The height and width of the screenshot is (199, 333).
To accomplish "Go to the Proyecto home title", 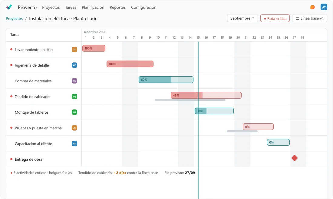I will click(27, 8).
